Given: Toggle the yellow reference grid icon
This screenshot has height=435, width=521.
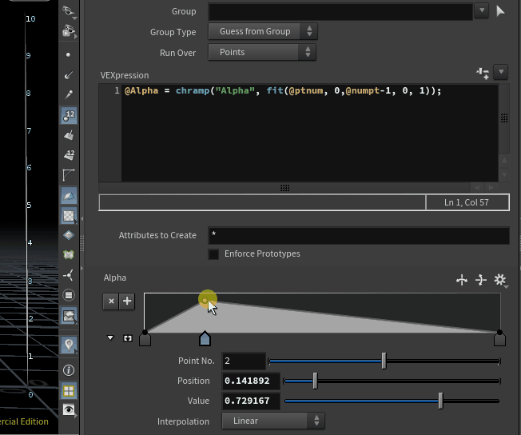Looking at the screenshot, I should 69,391.
